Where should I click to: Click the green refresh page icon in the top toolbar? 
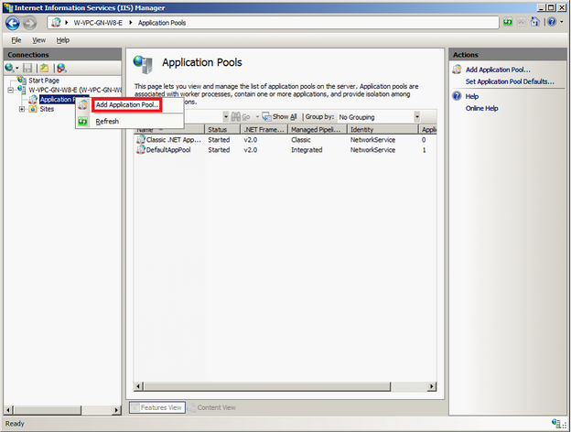pyautogui.click(x=508, y=22)
